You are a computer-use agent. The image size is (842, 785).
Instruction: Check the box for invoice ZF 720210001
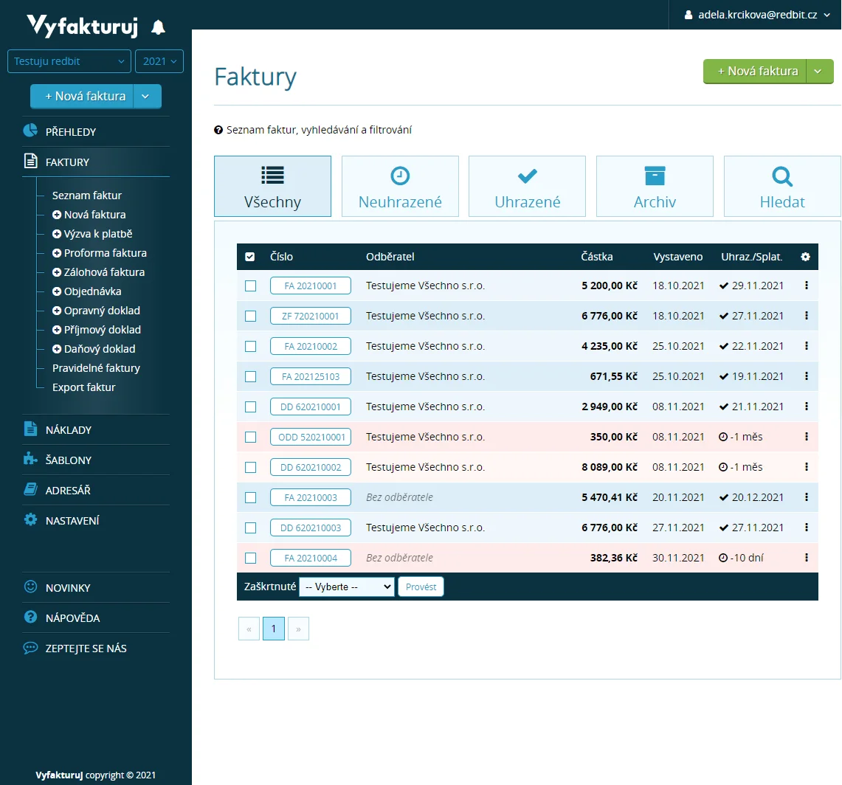[250, 316]
